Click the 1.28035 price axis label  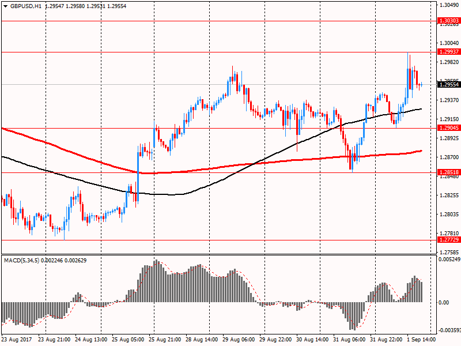click(449, 215)
